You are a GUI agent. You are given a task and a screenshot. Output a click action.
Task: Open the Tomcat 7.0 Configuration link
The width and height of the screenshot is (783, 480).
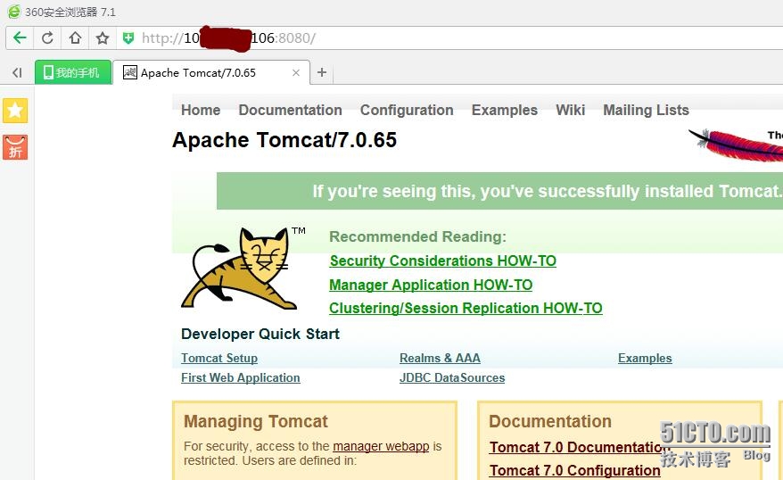coord(575,470)
